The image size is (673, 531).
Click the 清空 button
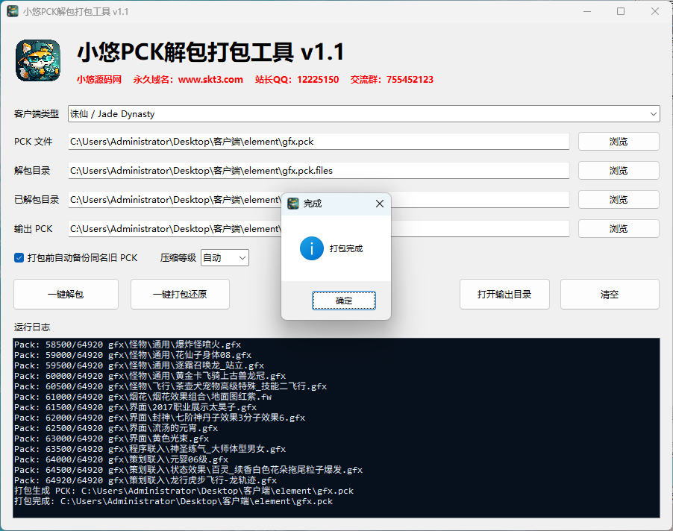tap(610, 295)
